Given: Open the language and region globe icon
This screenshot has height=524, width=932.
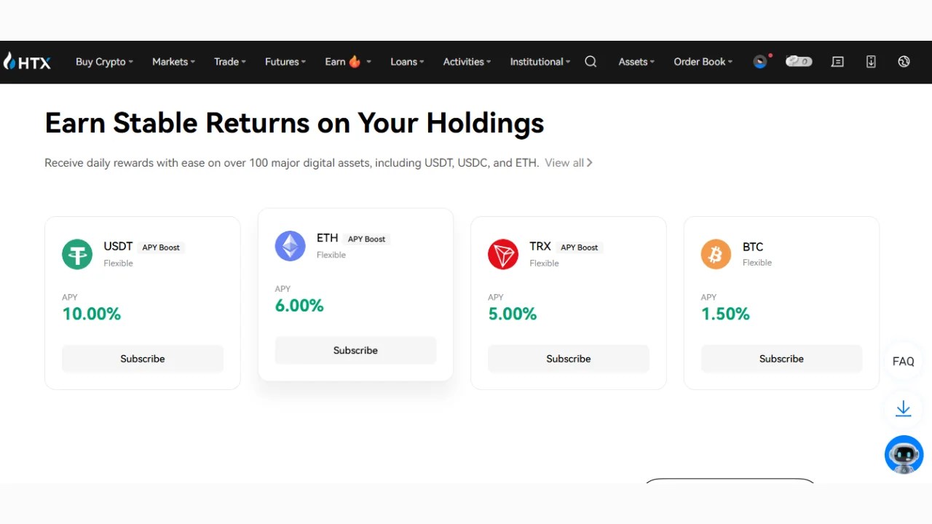Looking at the screenshot, I should pyautogui.click(x=904, y=62).
